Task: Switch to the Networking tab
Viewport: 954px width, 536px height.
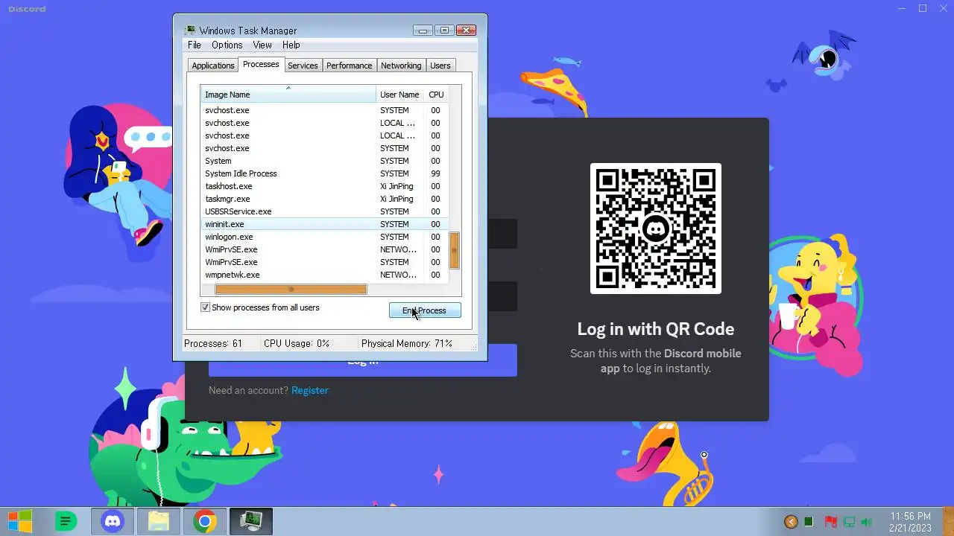Action: click(401, 66)
